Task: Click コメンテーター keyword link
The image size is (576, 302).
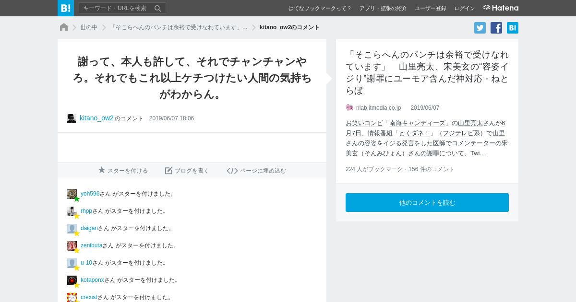Action: coord(473,143)
